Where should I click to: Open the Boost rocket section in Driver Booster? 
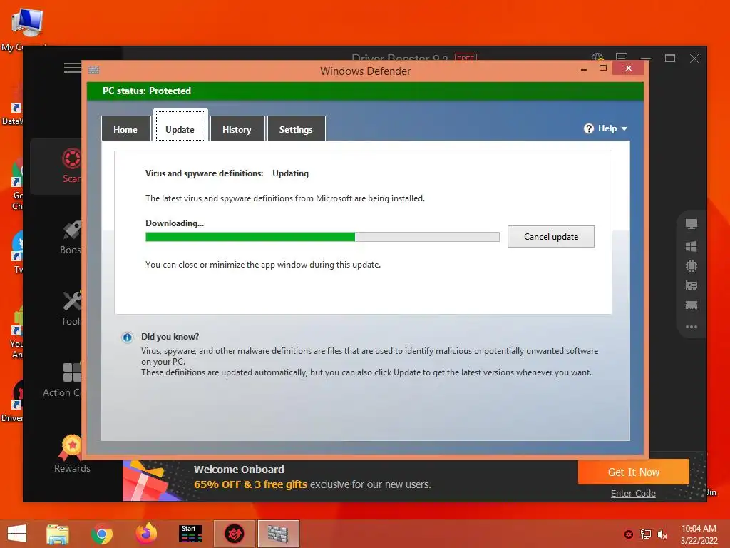(71, 238)
